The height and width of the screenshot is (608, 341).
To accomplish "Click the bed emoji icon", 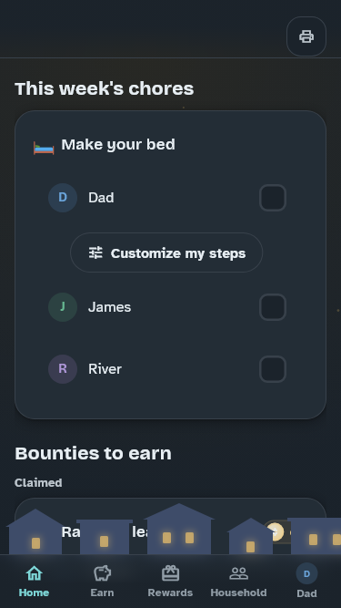I will click(44, 148).
